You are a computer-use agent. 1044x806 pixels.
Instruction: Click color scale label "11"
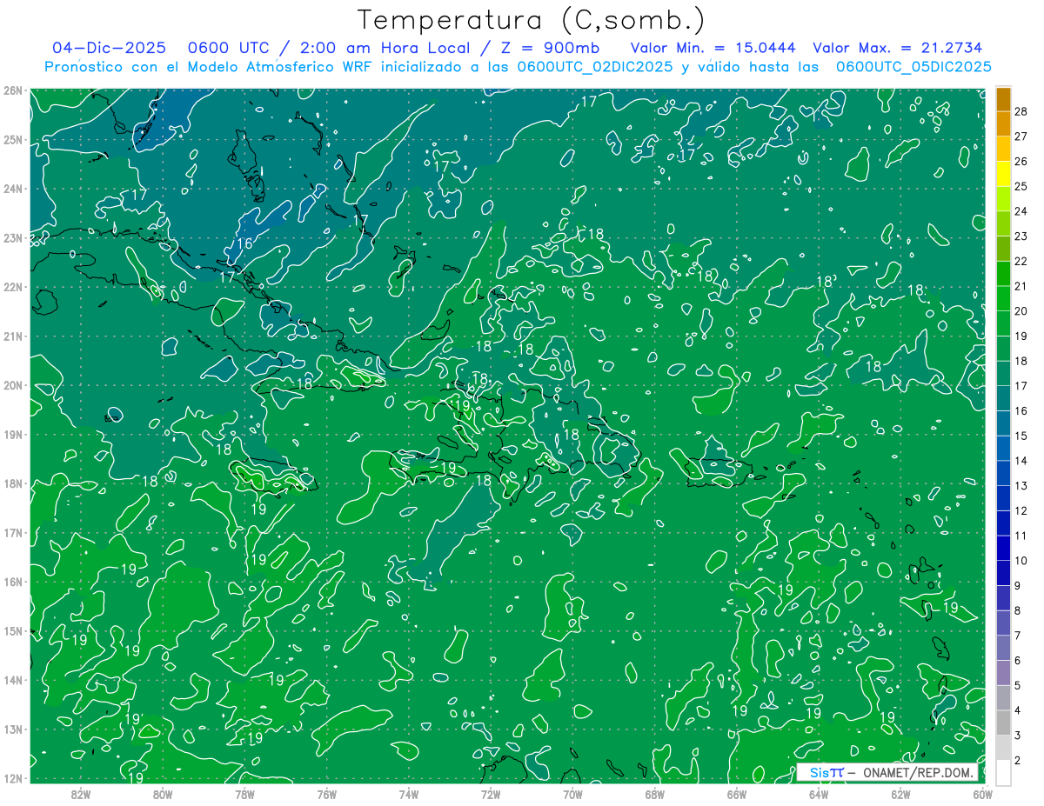coord(1021,536)
